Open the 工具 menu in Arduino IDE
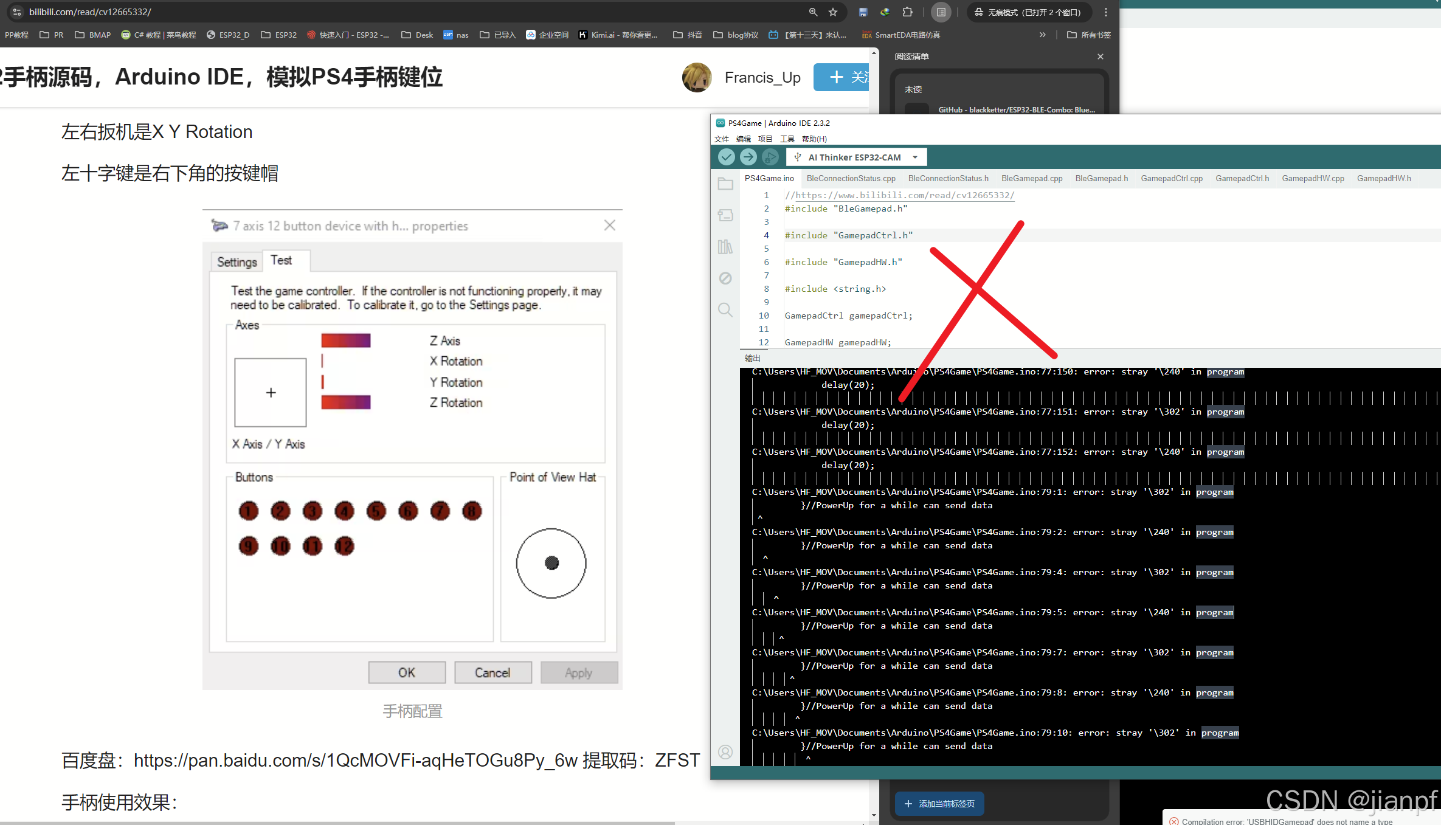1441x825 pixels. (787, 139)
